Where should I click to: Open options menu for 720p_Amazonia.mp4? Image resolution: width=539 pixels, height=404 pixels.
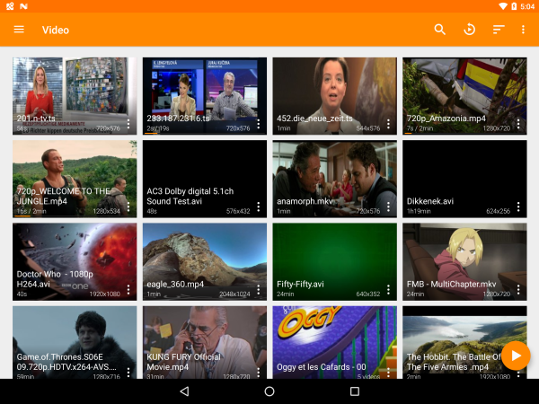point(518,124)
